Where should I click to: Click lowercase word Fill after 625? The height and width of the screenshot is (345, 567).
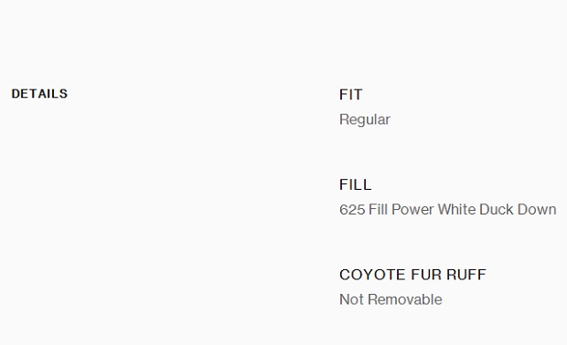[379, 209]
